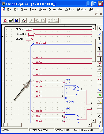Select the Place Polyline tool
The width and height of the screenshot is (104, 134).
pos(100,106)
